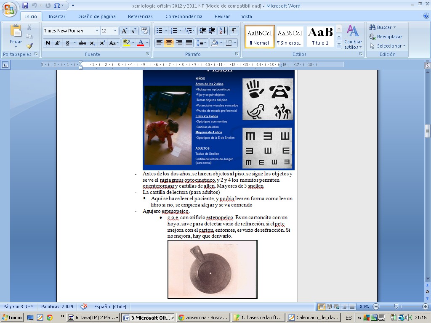Click the Inicio start button on taskbar
The image size is (431, 323).
point(12,318)
